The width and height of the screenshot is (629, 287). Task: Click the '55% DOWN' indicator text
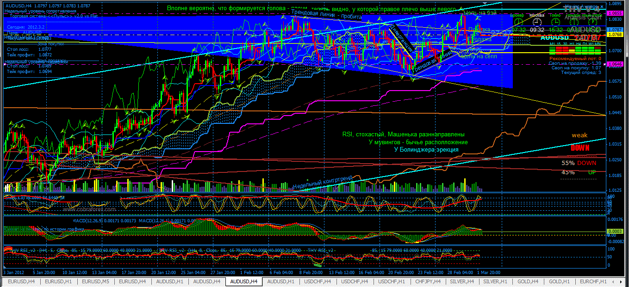[579, 163]
